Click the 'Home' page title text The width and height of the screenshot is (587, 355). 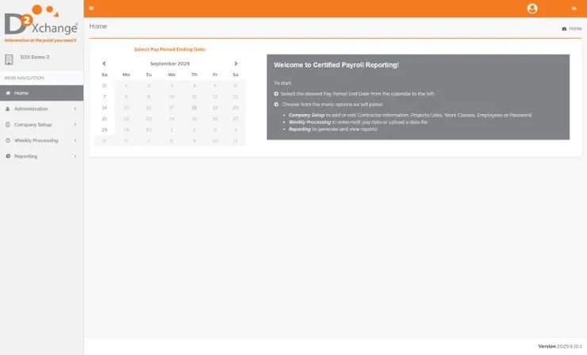tap(98, 26)
